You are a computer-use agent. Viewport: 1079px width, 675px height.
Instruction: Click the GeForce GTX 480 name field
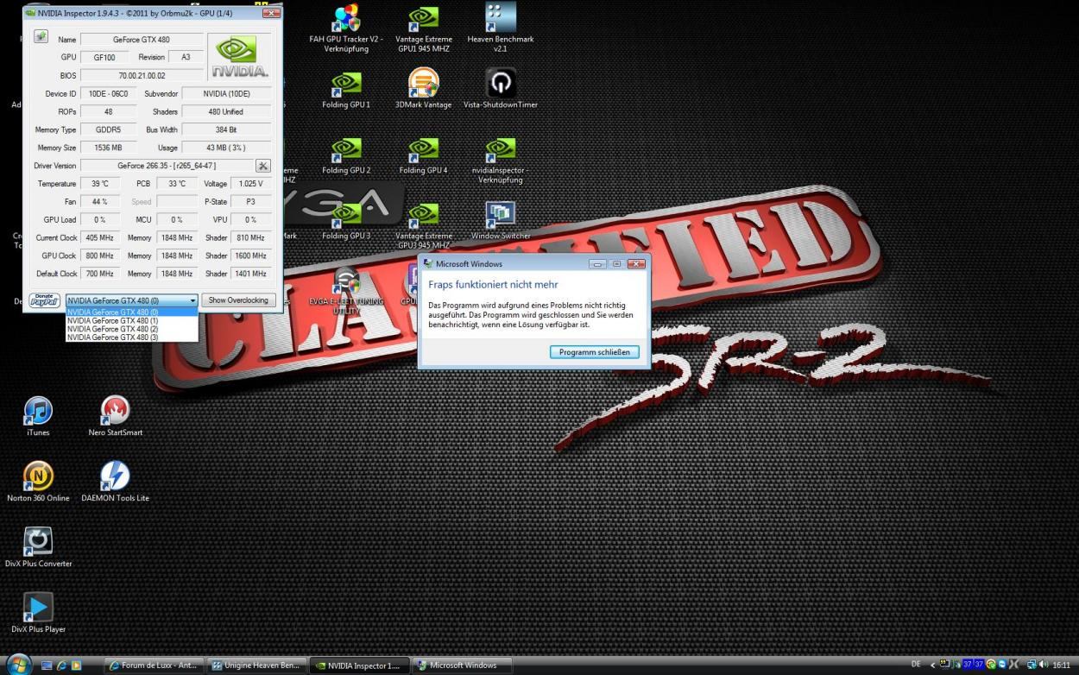(142, 40)
